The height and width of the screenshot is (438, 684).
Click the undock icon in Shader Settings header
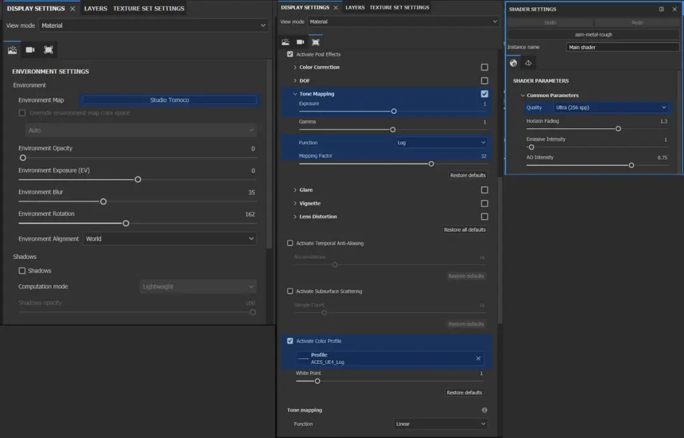pos(661,9)
